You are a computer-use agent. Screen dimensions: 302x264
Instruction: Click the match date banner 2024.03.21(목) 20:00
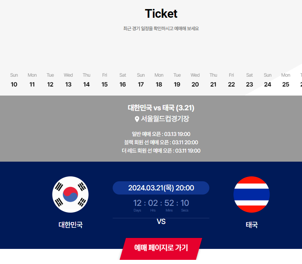click(x=161, y=188)
